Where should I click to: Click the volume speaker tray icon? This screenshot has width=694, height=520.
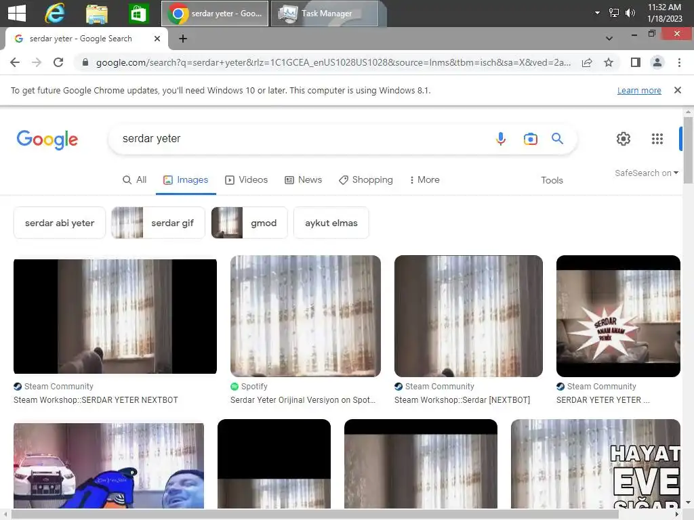click(630, 13)
